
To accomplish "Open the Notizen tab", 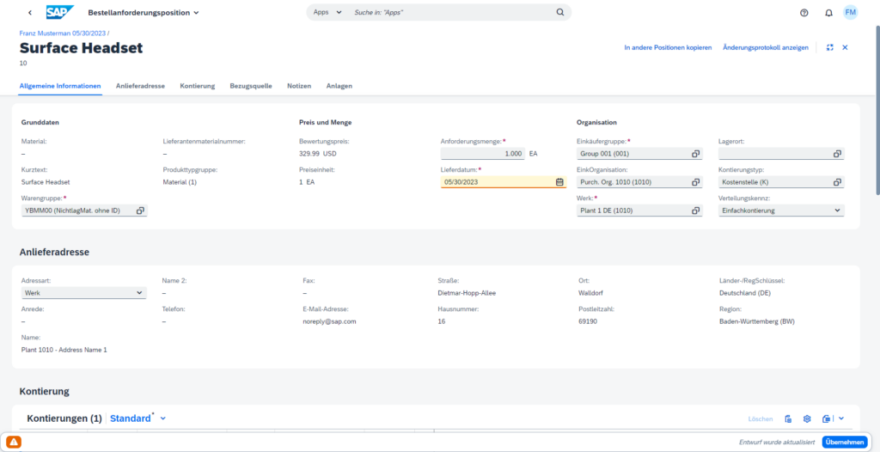I will click(299, 86).
